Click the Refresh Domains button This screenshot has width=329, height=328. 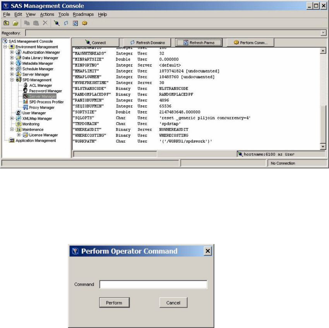click(147, 43)
